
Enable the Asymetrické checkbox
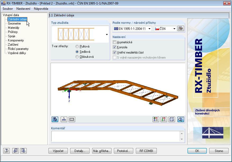pyautogui.click(x=114, y=42)
